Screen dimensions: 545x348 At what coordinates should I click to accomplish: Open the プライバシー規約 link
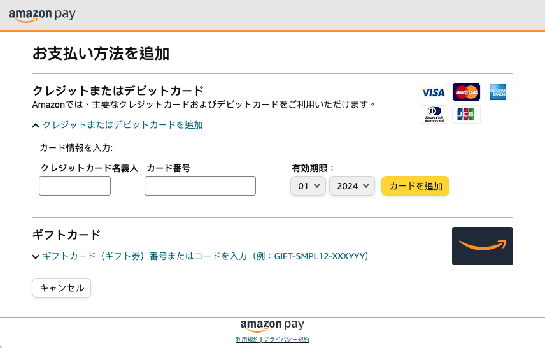click(286, 340)
